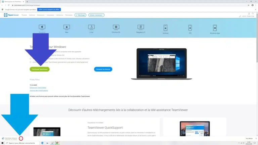Tick the free TeamViewer after download checkbox
This screenshot has width=258, height=145.
tap(31, 62)
